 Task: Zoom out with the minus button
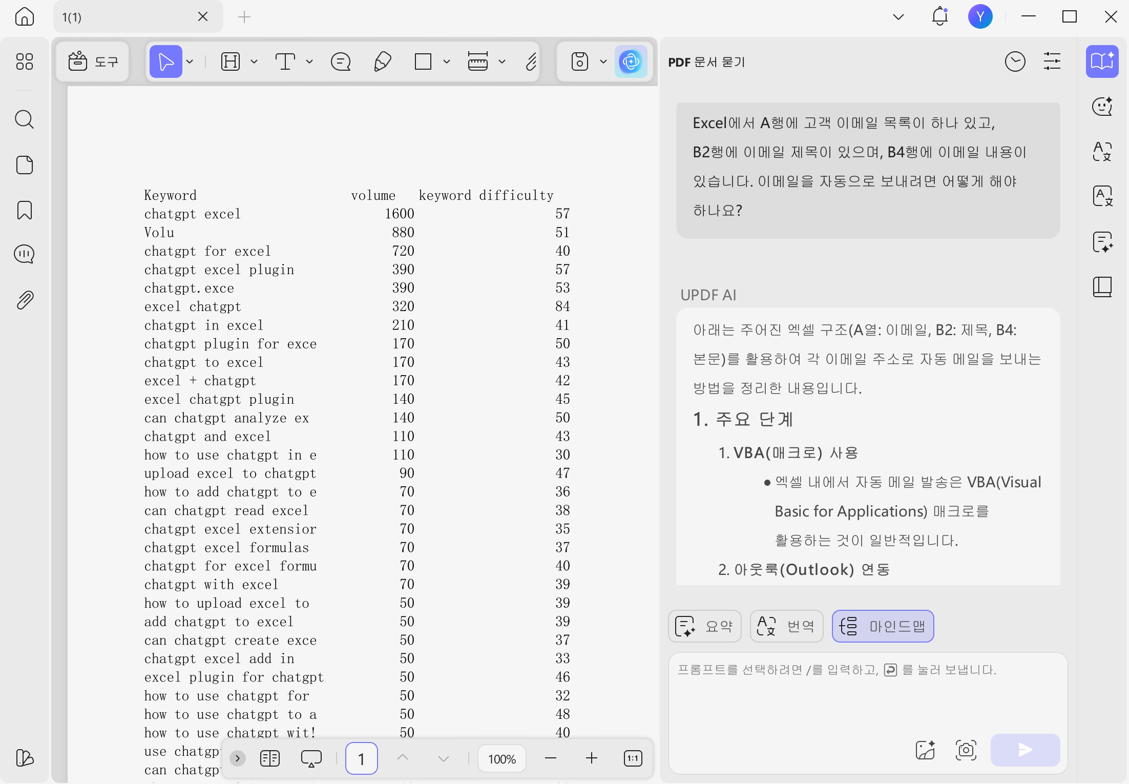(551, 758)
